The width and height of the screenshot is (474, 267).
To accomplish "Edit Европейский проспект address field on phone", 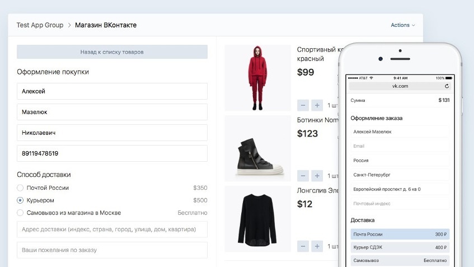I will pos(400,189).
